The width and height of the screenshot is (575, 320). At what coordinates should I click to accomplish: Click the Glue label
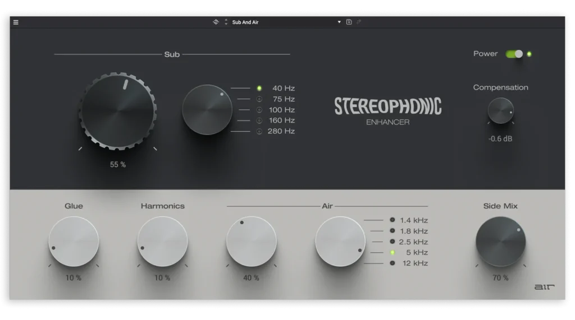pyautogui.click(x=74, y=206)
